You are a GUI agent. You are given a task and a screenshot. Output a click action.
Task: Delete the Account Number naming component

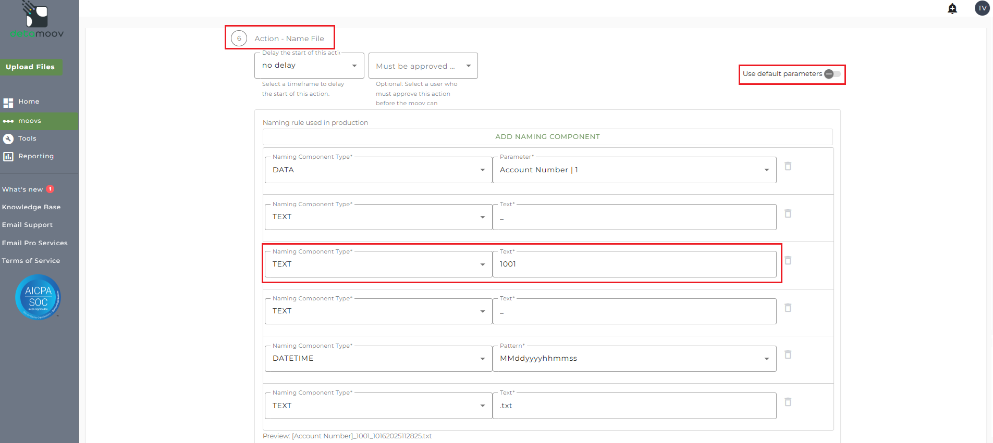point(788,166)
